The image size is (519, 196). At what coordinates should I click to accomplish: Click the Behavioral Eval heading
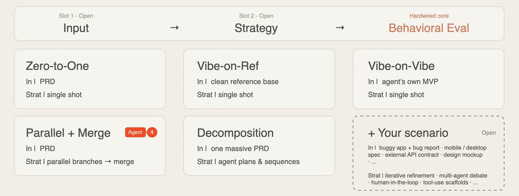pos(429,28)
